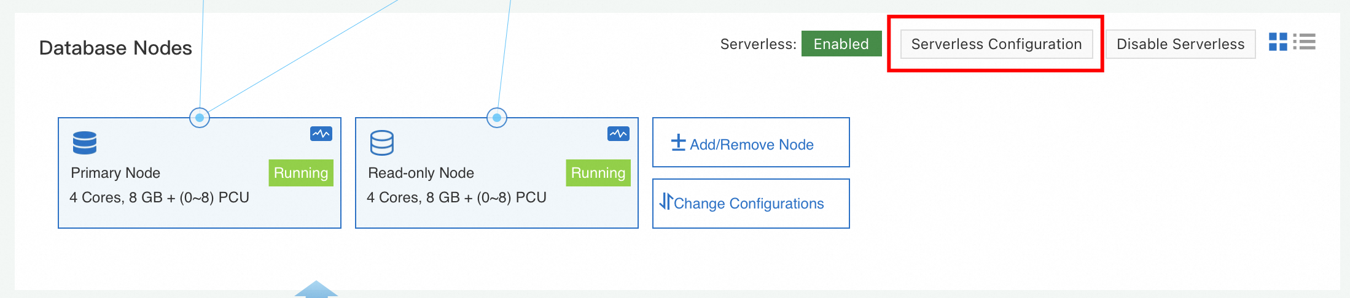
Task: Click the Running status on Read-only Node
Action: point(598,173)
